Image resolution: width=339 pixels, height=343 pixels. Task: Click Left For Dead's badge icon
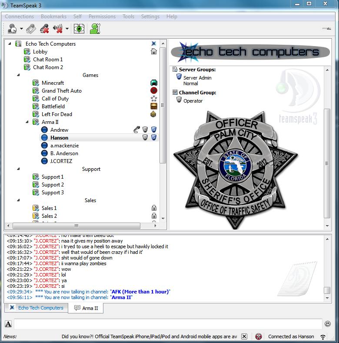pos(153,114)
